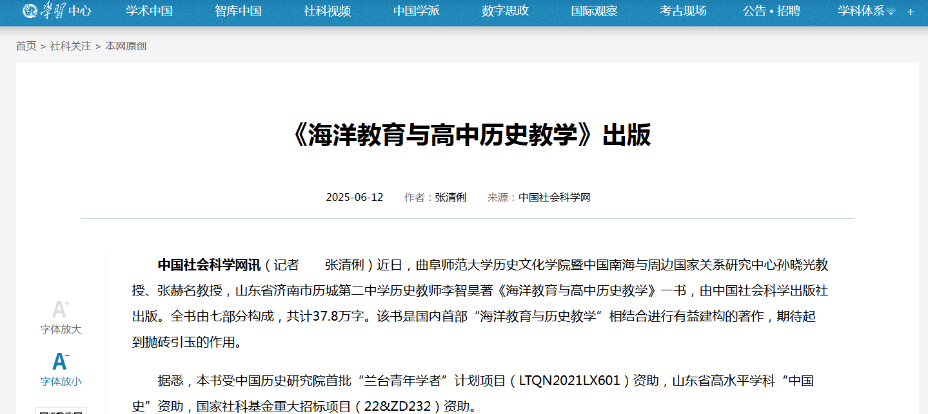This screenshot has width=928, height=414.
Task: Expand more navigation with the plus icon
Action: 911,12
